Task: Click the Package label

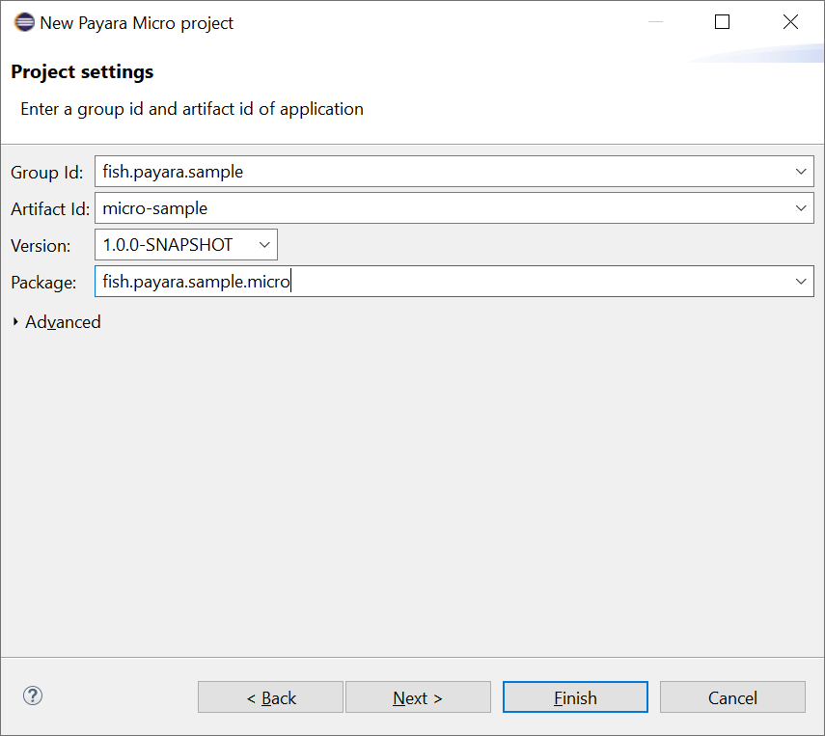Action: [x=43, y=283]
